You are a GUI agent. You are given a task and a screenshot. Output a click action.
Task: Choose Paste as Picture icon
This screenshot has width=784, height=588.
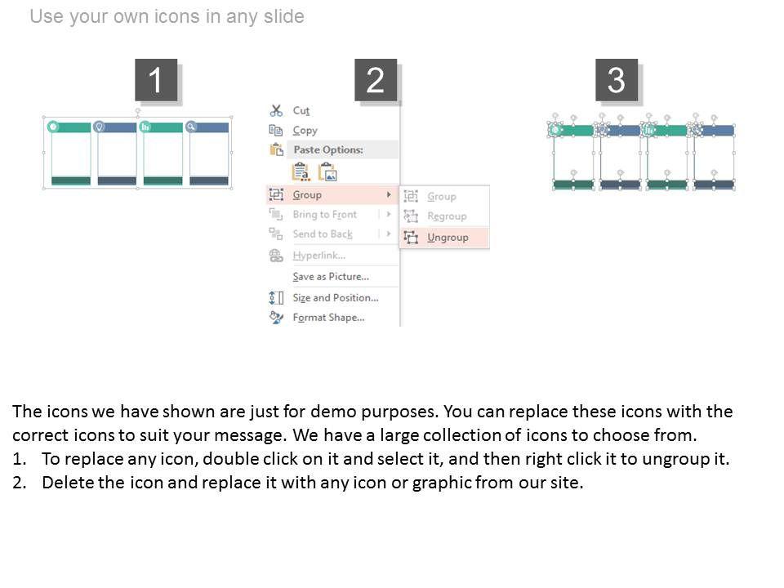(x=328, y=172)
